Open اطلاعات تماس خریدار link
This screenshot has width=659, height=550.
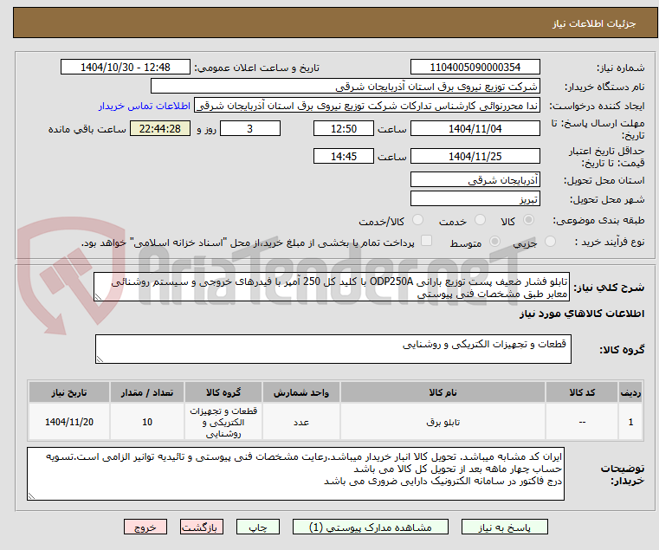(x=145, y=106)
